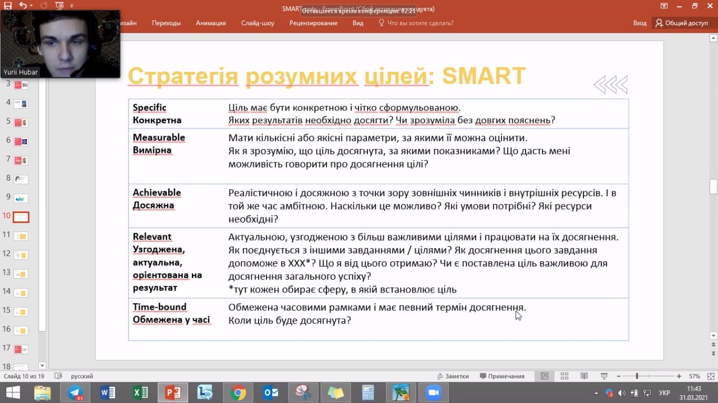
Task: Select slide 13 thumbnail
Action: coord(21,274)
